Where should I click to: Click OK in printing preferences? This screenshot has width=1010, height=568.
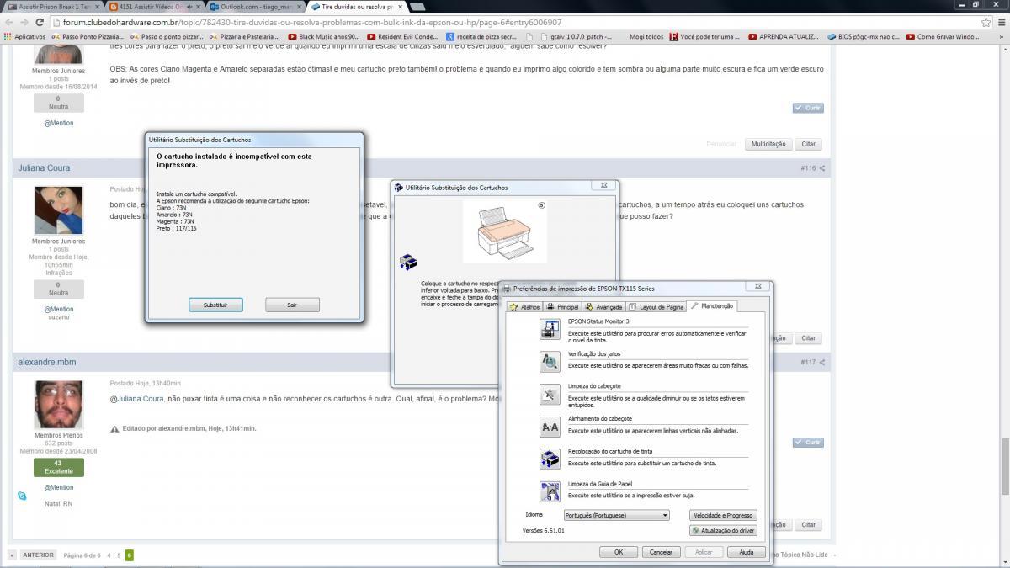point(619,552)
